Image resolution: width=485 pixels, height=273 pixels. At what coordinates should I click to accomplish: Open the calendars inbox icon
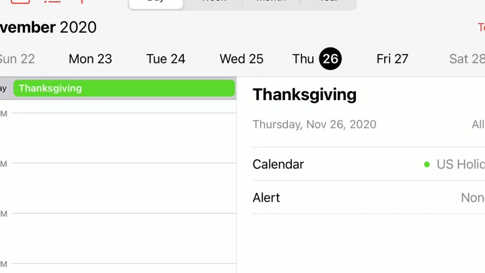(x=20, y=1)
